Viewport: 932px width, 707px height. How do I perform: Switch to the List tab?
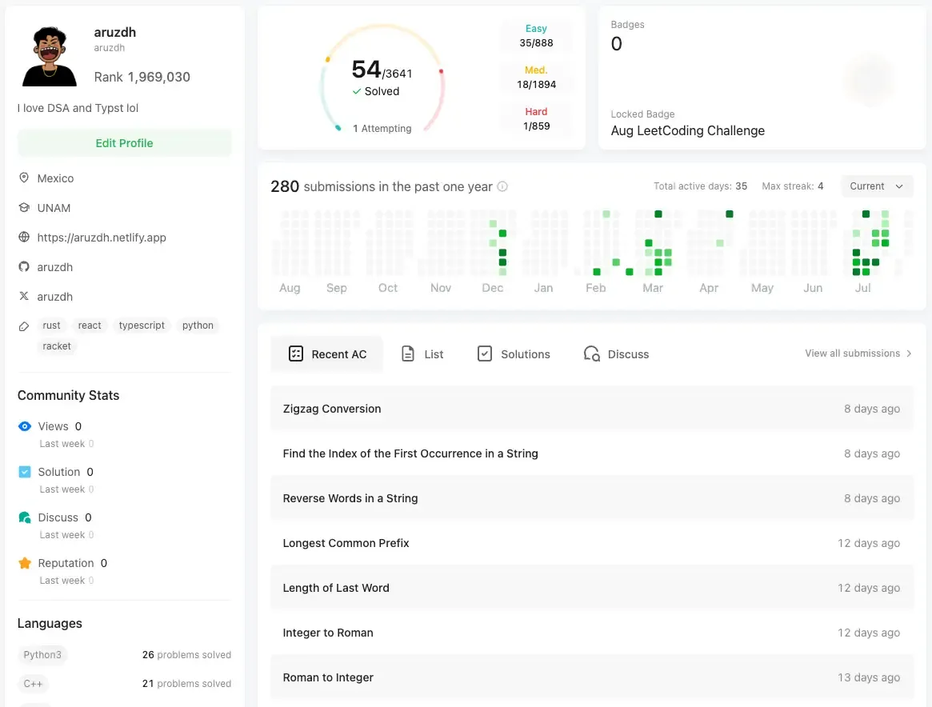click(422, 353)
